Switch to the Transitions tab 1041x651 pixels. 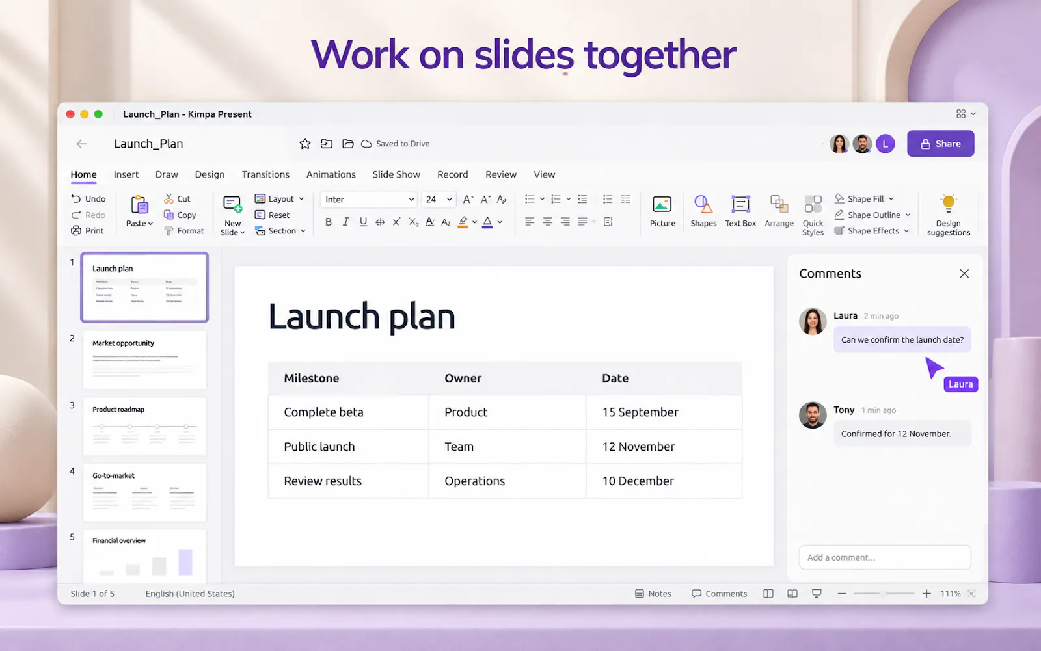pos(265,174)
